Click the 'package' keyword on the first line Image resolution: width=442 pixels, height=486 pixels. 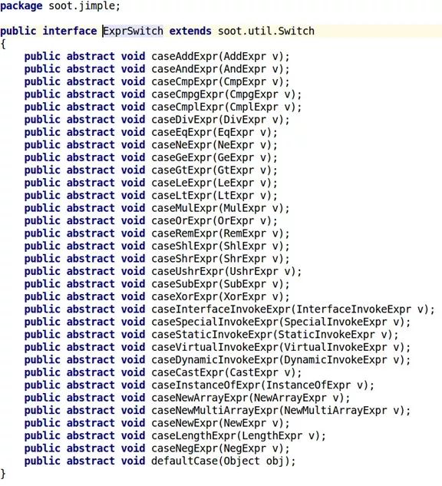(21, 6)
